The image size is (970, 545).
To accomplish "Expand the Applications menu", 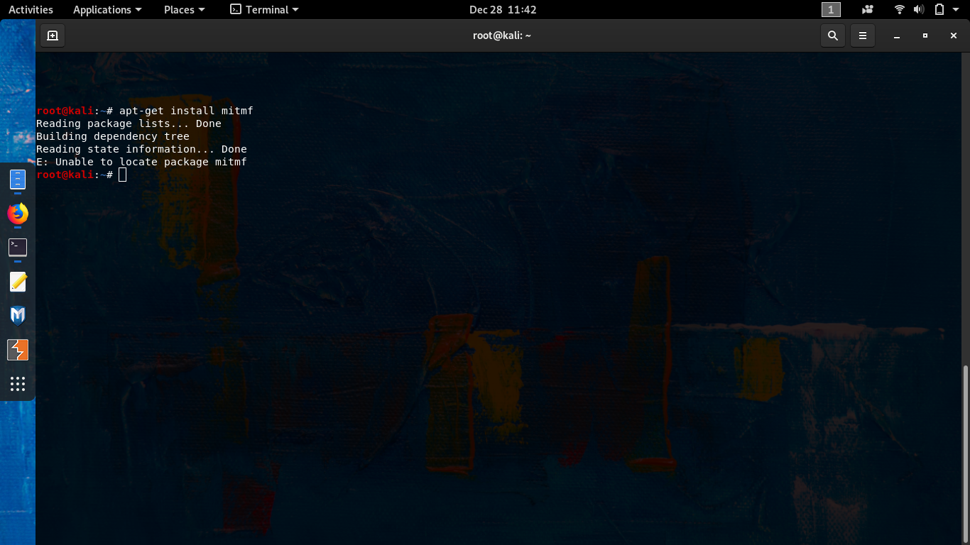I will tap(107, 10).
